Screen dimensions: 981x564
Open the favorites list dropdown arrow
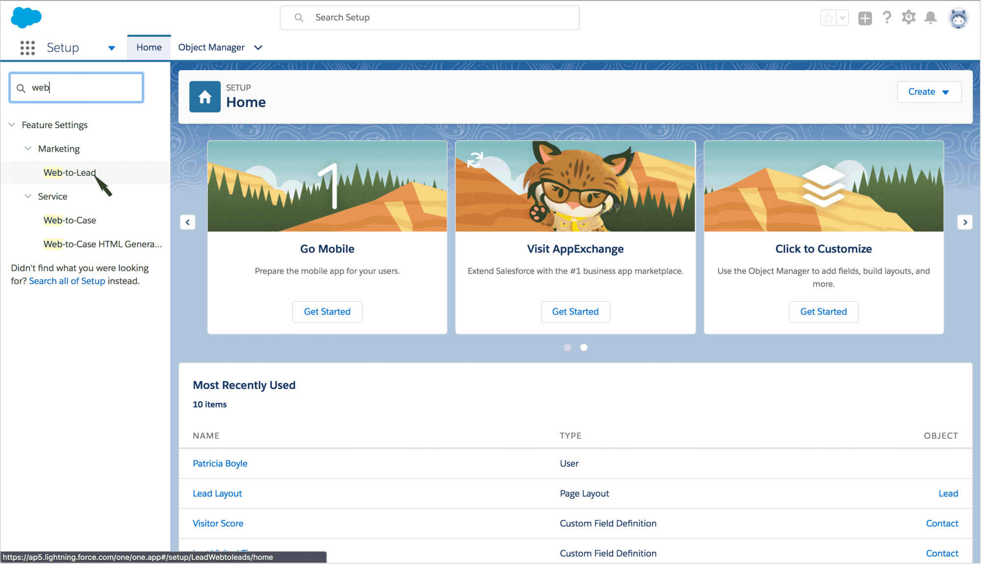843,18
